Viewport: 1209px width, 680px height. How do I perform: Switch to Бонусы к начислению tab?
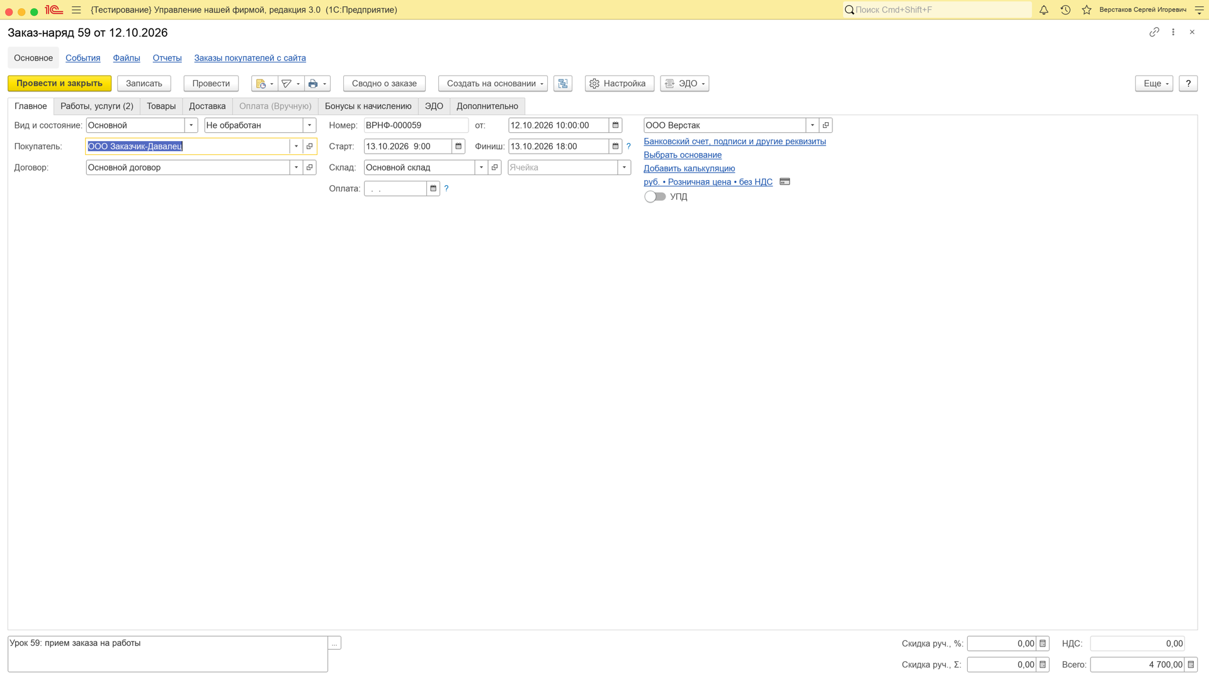click(x=368, y=106)
